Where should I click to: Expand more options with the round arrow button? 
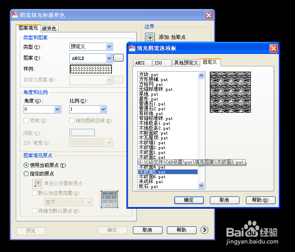(204, 230)
